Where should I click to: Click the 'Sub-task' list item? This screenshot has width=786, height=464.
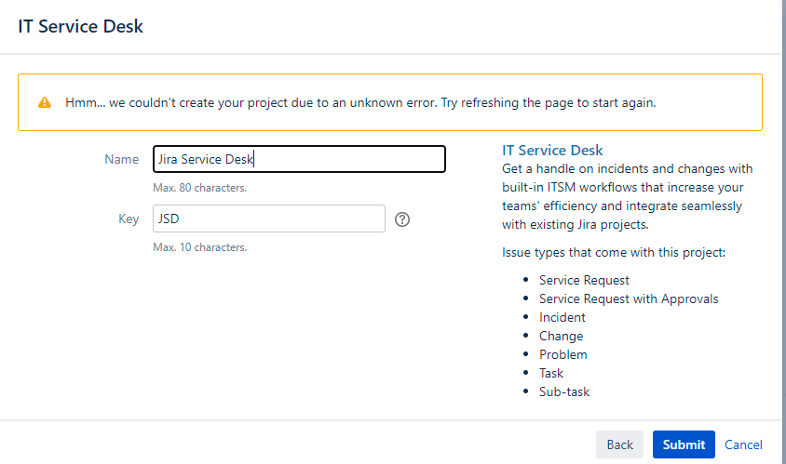[564, 391]
